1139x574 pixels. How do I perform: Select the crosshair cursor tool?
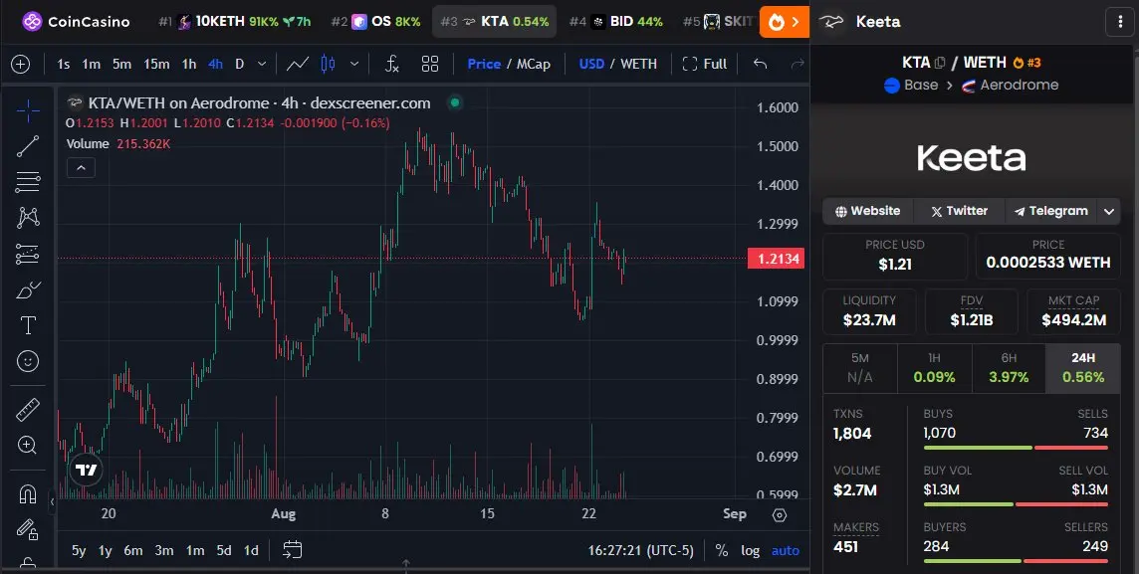click(x=28, y=111)
